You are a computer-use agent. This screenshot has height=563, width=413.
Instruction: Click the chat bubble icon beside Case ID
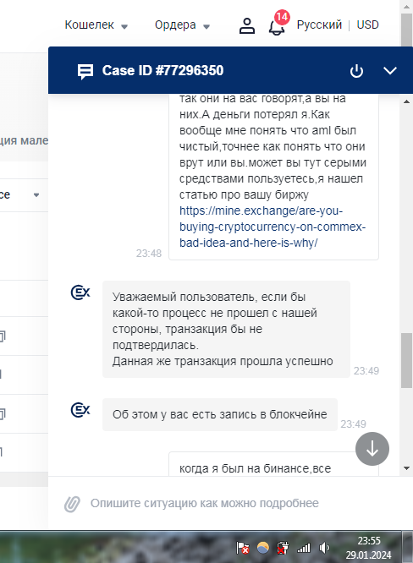(85, 72)
